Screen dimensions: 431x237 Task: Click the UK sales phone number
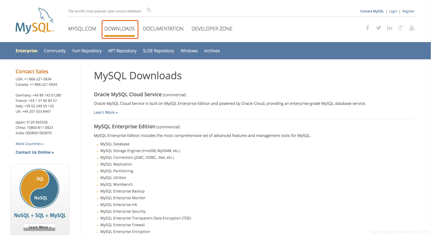(x=36, y=111)
